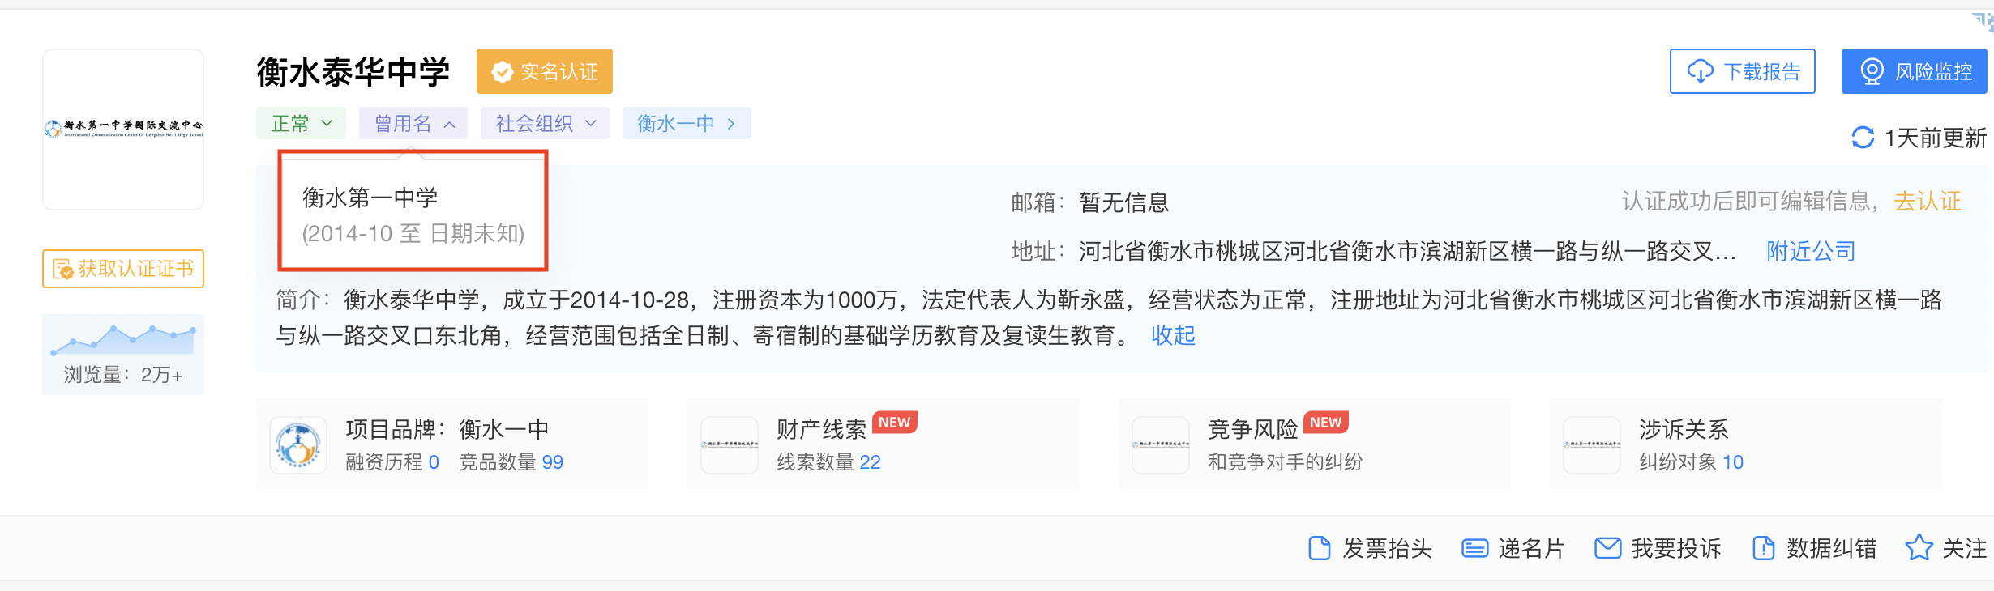Click the address text beginning 河北省衡水市桃城区
Image resolution: width=1994 pixels, height=591 pixels.
click(x=1407, y=251)
